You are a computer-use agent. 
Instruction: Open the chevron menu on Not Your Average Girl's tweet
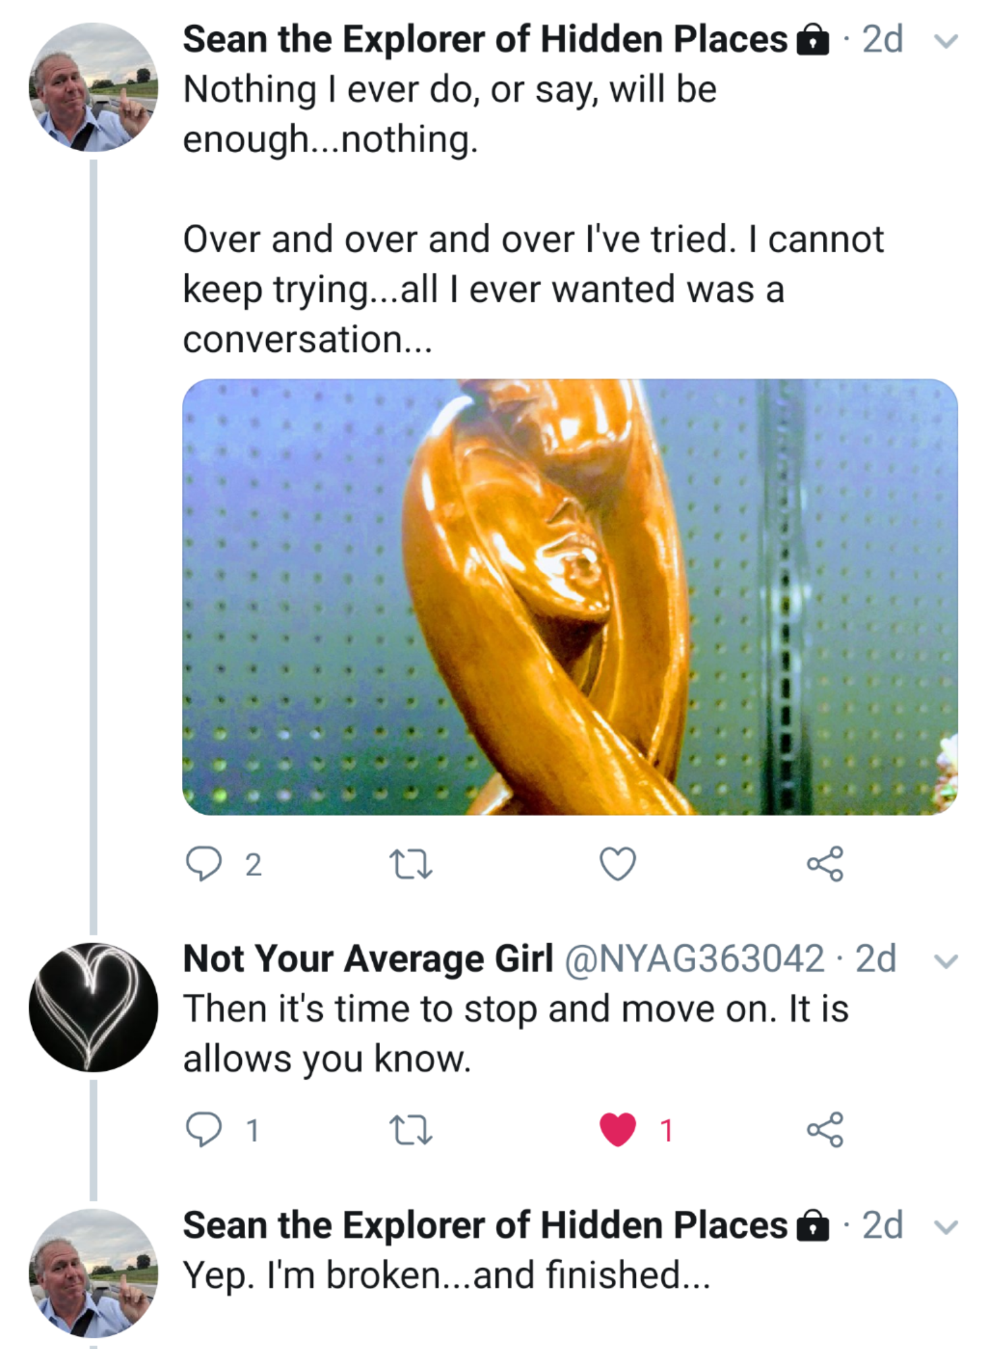pyautogui.click(x=946, y=961)
